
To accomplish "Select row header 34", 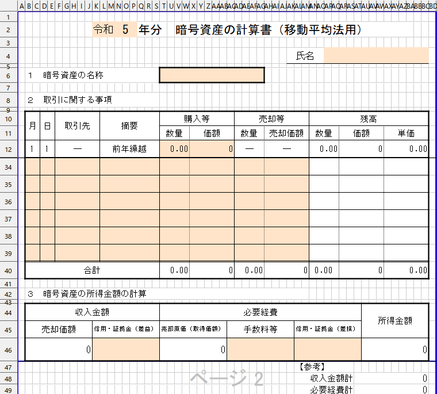I will coord(9,167).
